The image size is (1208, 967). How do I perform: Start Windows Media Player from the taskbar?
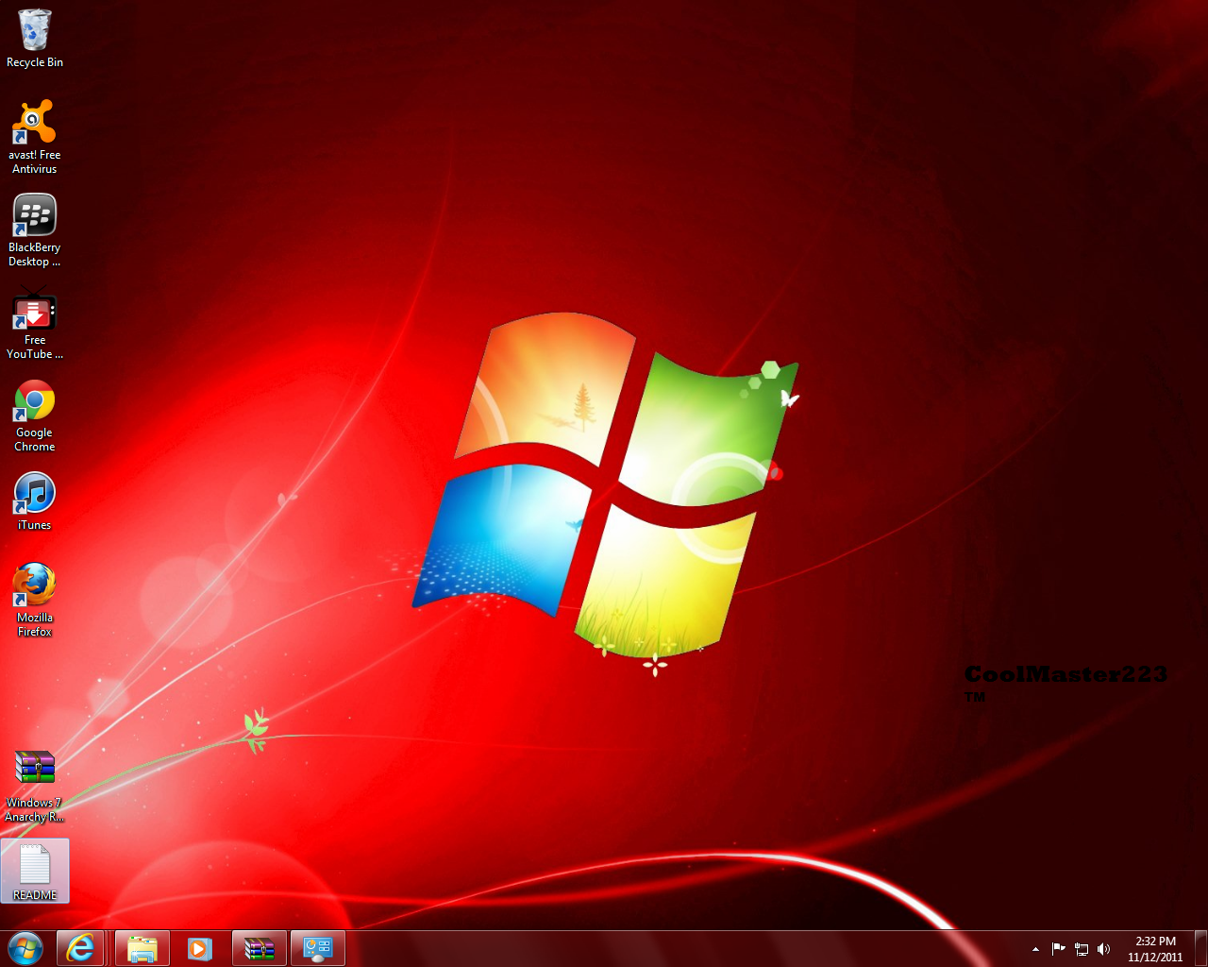point(199,947)
